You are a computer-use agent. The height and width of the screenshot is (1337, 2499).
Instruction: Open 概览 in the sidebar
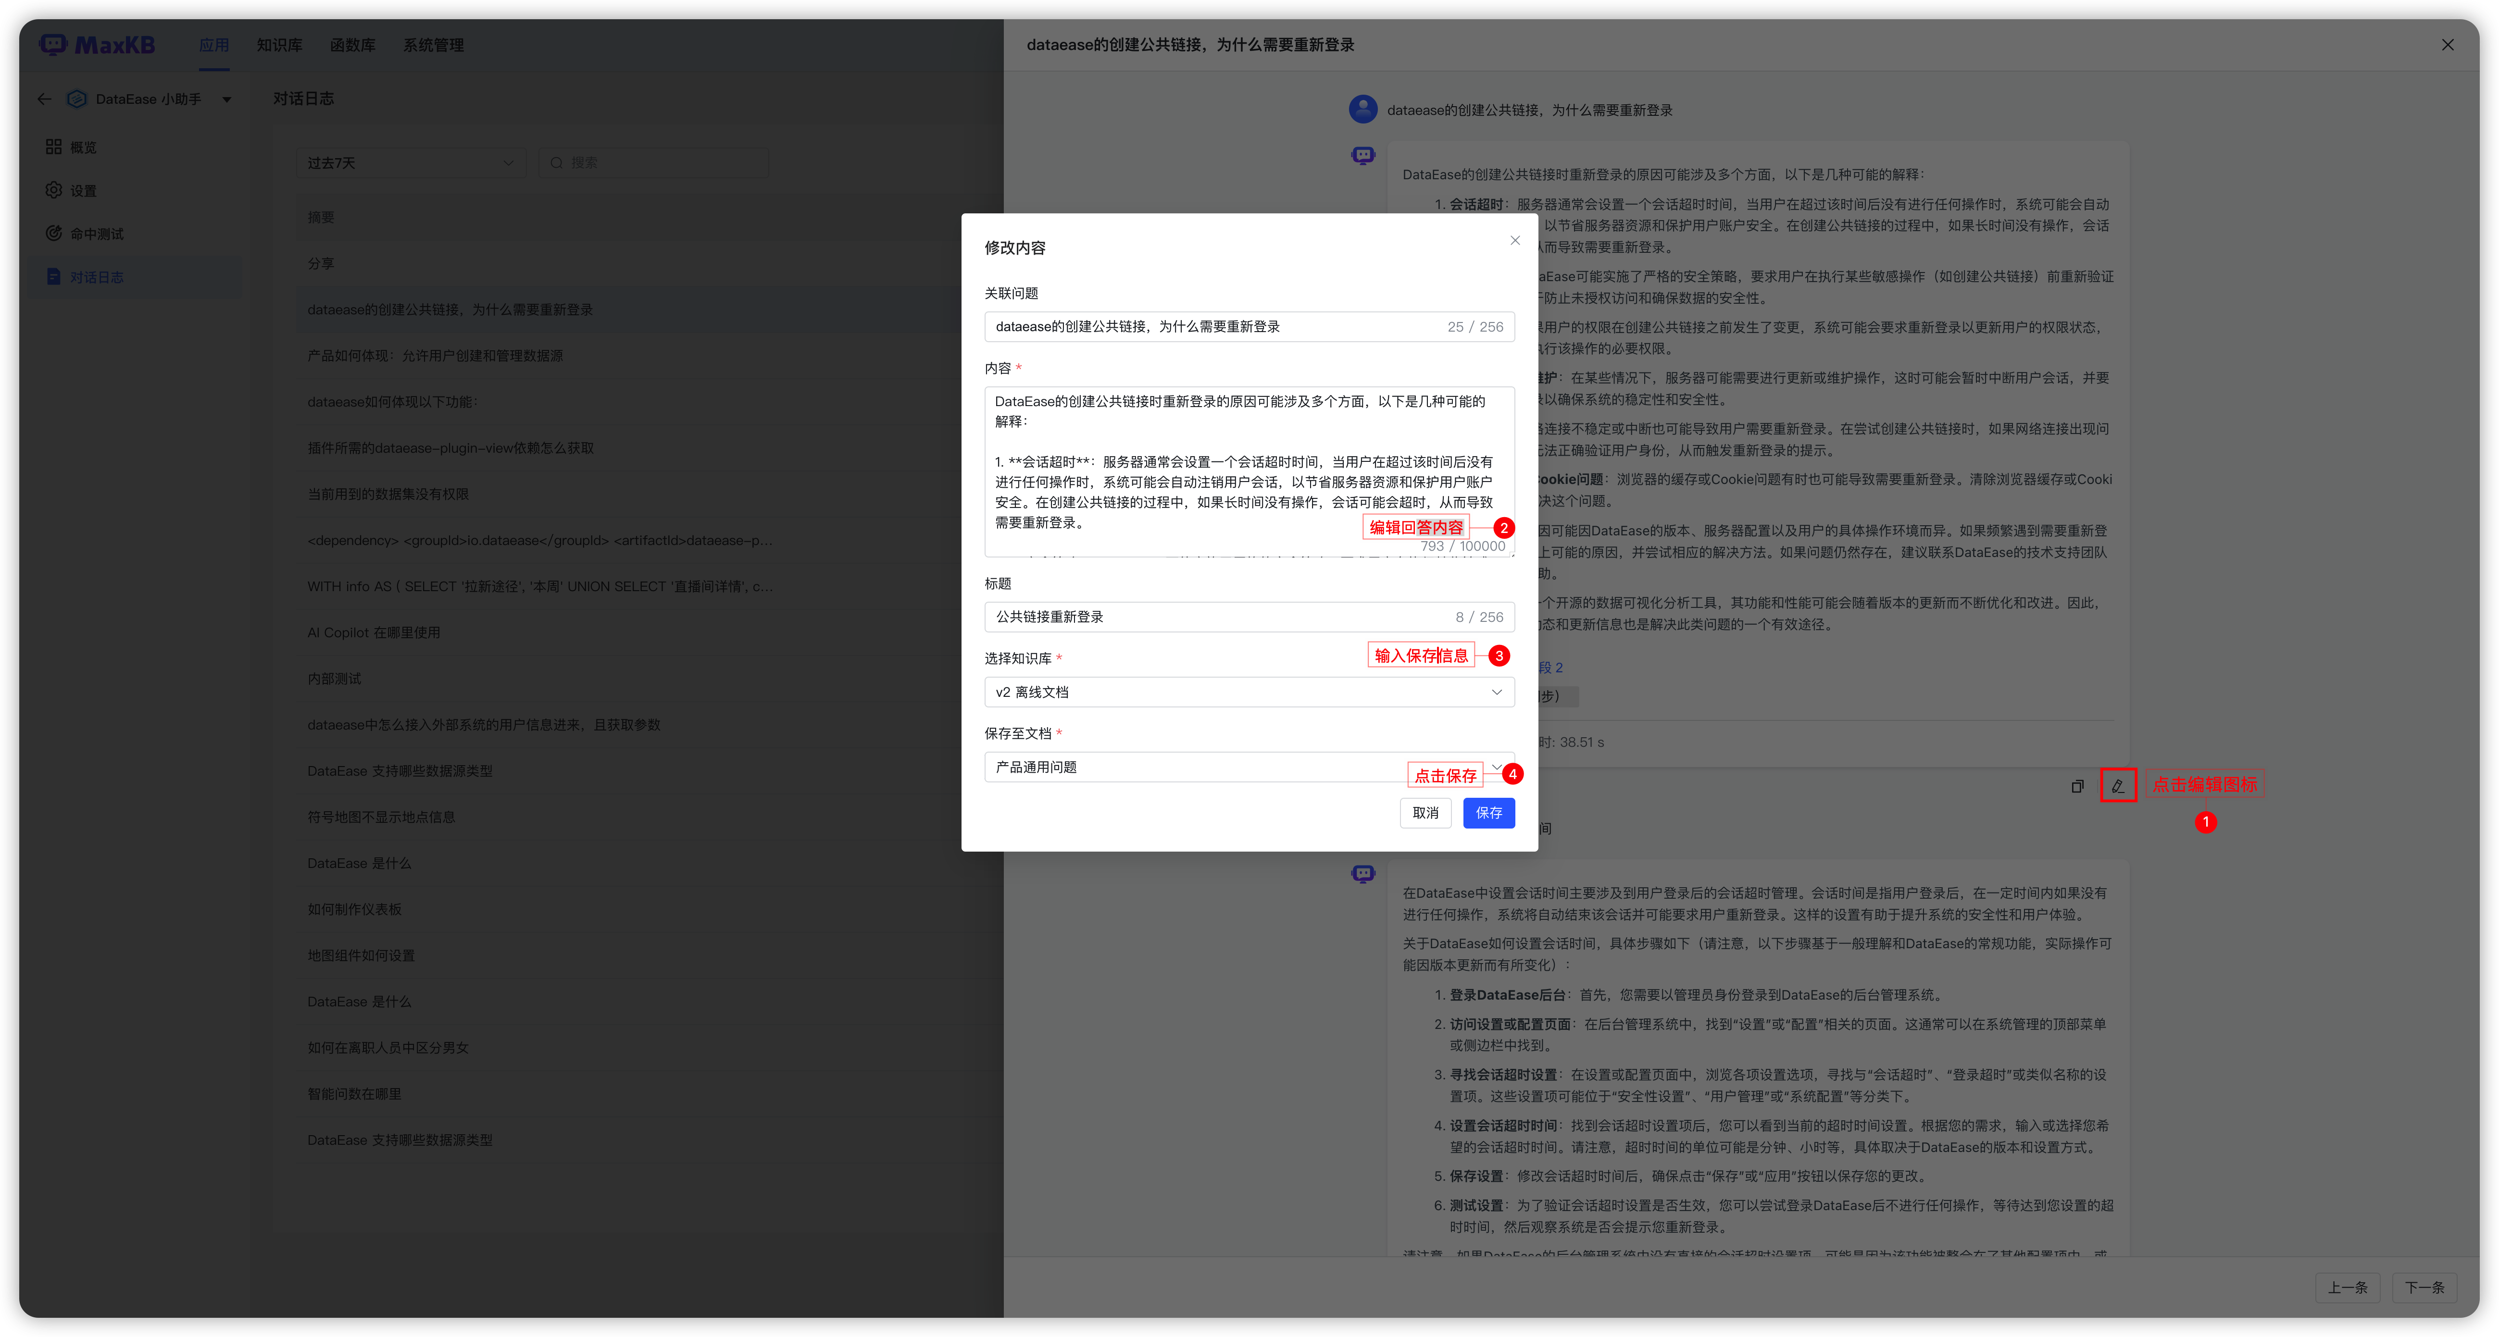(x=84, y=148)
